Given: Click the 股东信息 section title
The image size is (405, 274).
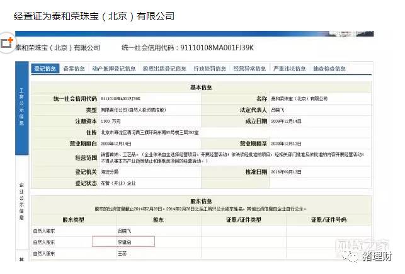Looking at the screenshot, I should coord(201,202).
